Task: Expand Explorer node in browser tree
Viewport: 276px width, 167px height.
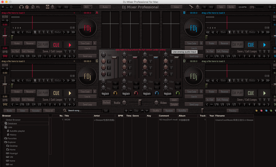Action: [x=12, y=142]
